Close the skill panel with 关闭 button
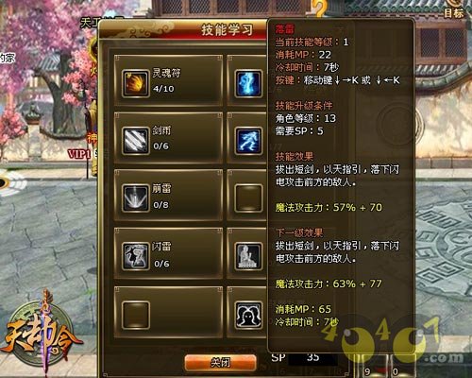This screenshot has width=472, height=378. [x=220, y=363]
